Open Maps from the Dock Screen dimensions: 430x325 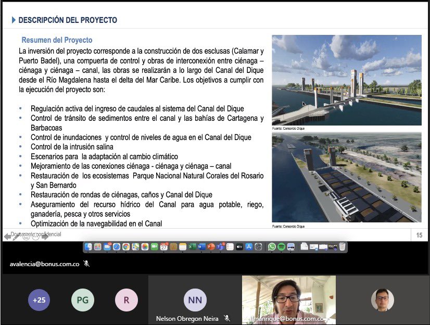coord(135,247)
